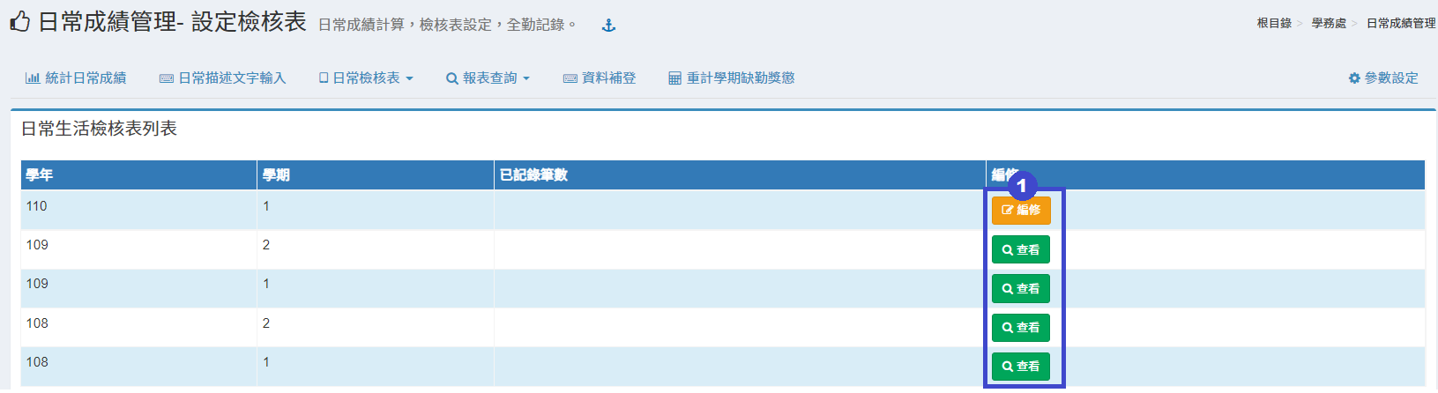Click the 學期 column header
Viewport: 1438px width, 393px height.
276,175
